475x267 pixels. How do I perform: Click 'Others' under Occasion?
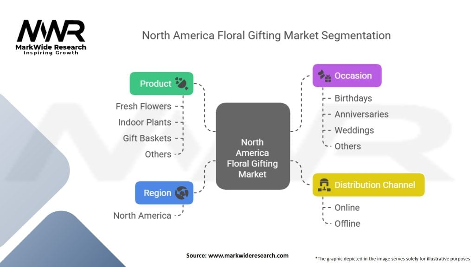(x=348, y=146)
